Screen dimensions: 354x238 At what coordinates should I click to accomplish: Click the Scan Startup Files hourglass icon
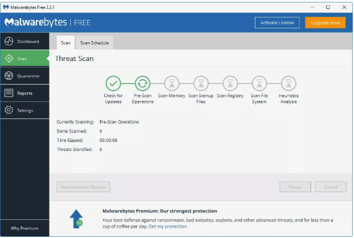coord(201,83)
